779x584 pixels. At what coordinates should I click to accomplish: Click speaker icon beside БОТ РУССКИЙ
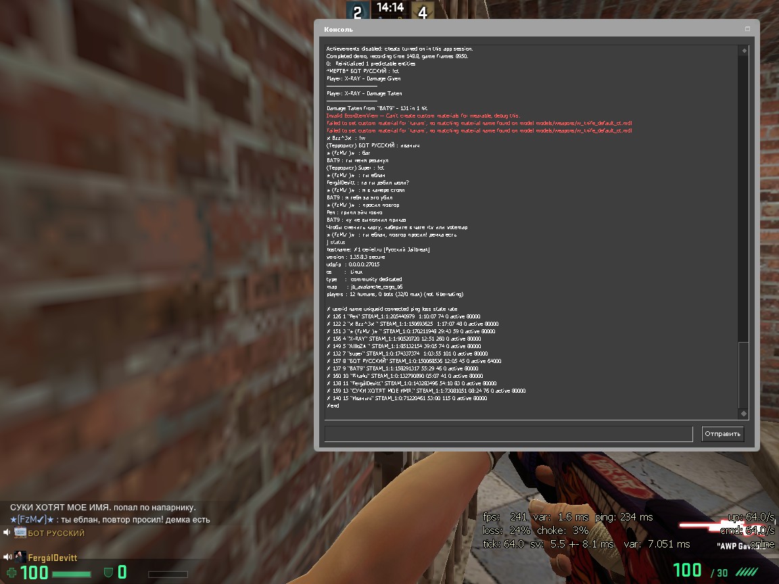(7, 533)
